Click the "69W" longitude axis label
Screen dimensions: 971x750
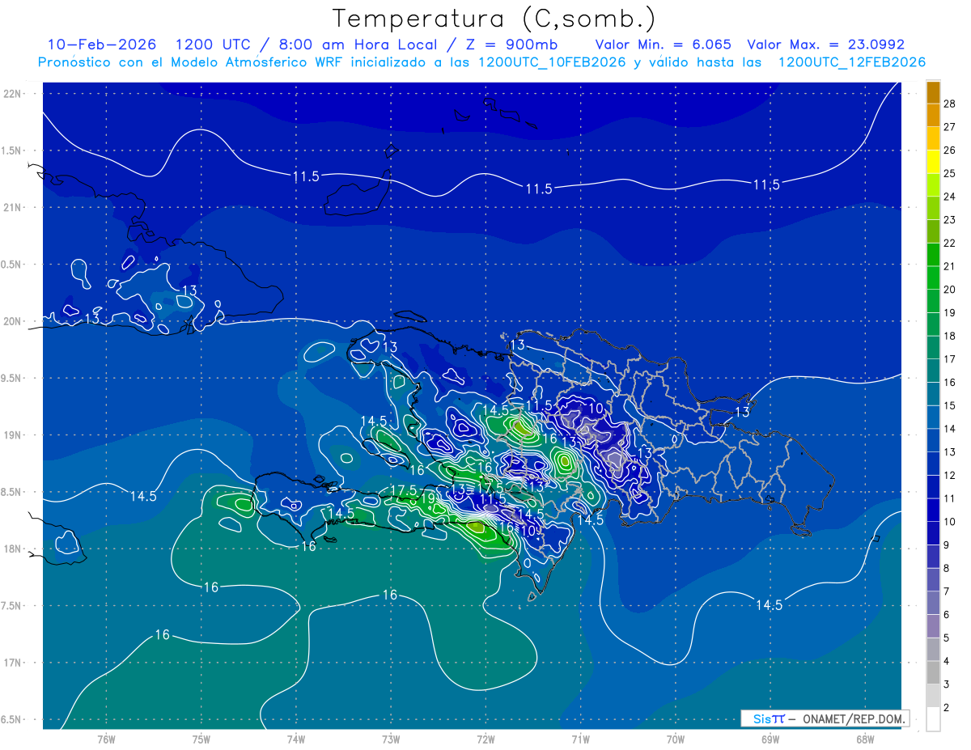click(x=770, y=739)
